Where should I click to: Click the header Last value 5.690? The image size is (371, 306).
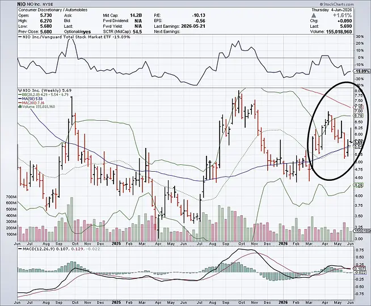[x=346, y=26]
